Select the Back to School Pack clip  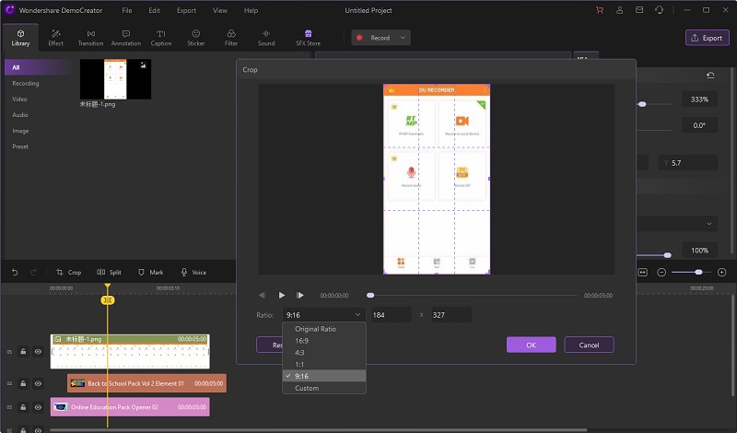pos(146,383)
